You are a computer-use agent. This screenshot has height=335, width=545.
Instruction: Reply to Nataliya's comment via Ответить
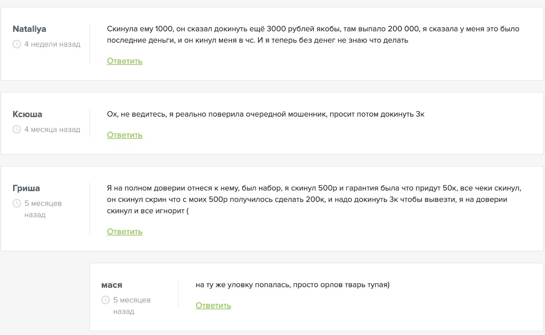[124, 61]
